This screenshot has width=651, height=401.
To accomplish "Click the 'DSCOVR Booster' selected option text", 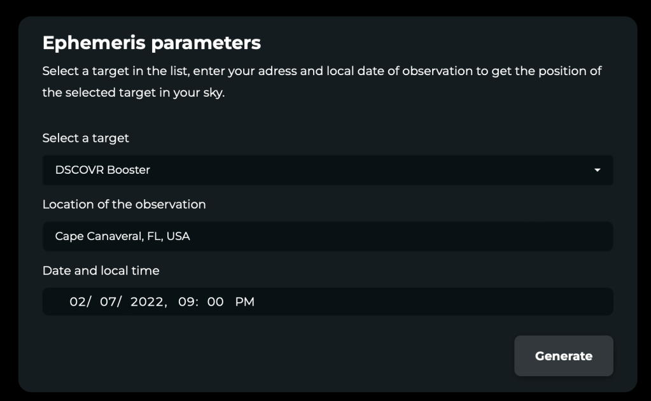I will pos(102,170).
